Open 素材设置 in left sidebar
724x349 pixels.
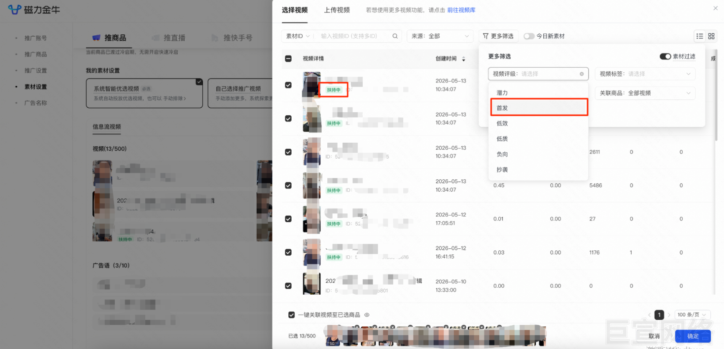(x=36, y=87)
